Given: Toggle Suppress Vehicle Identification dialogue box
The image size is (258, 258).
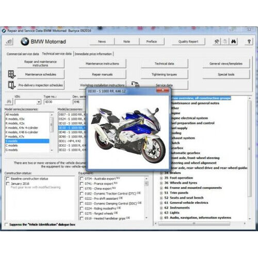Looking at the screenshot, I should [6, 224].
